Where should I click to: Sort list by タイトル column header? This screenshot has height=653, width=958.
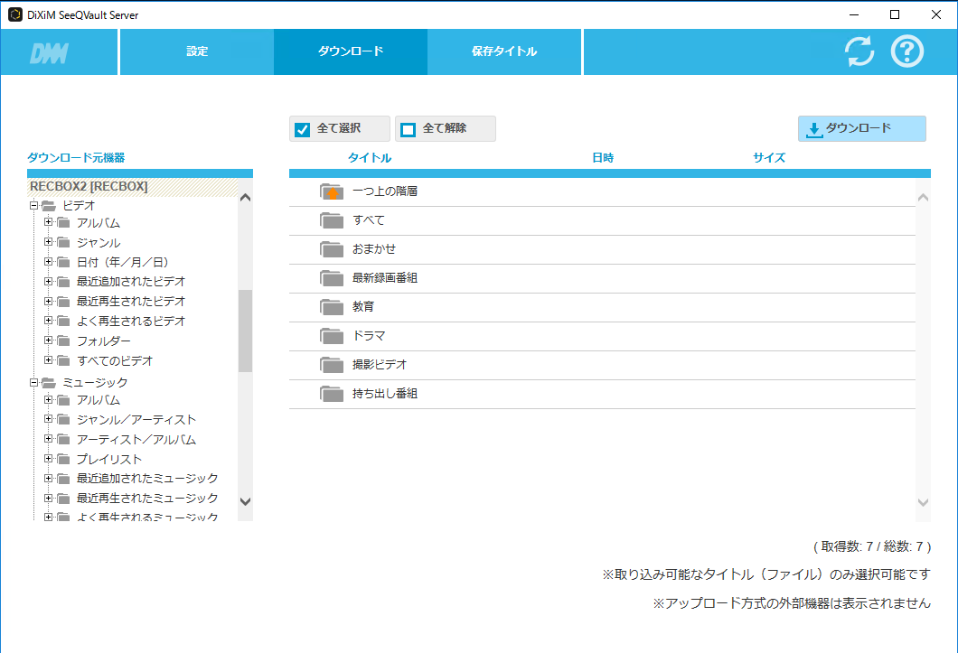point(370,158)
